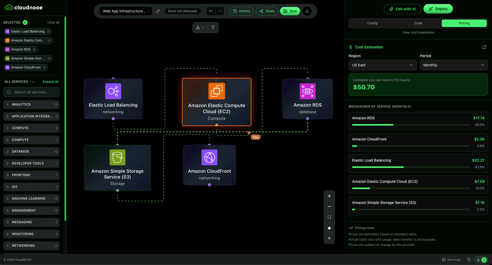Click the Amazon CloudFront chip icon

(7, 67)
